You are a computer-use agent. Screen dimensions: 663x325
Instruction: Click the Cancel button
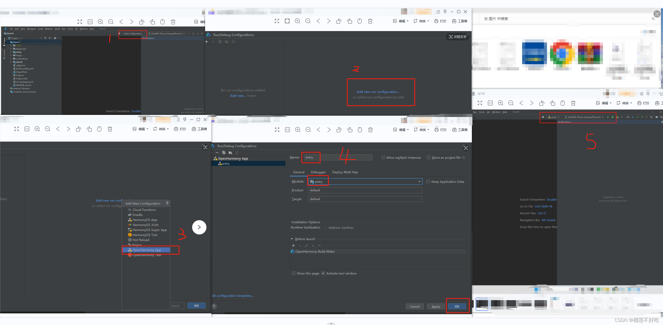click(414, 306)
